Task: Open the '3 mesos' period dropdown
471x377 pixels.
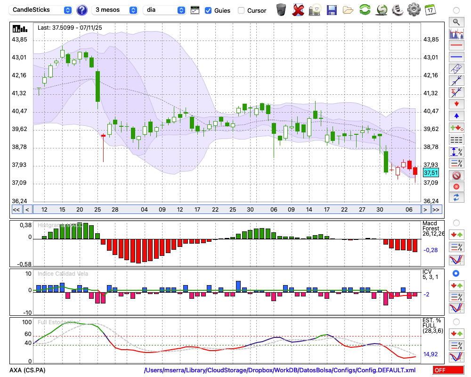Action: pos(115,10)
